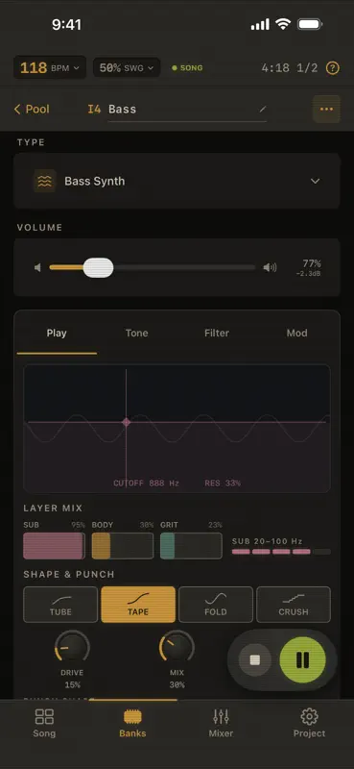The width and height of the screenshot is (354, 769).
Task: Click the volume slider thumb
Action: [x=99, y=268]
